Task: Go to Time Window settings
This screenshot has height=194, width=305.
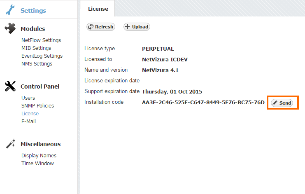Action: pyautogui.click(x=37, y=164)
